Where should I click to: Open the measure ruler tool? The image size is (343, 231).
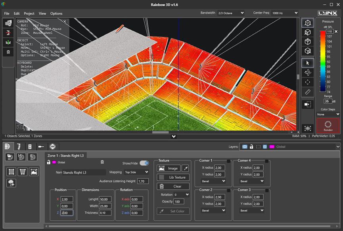tap(308, 92)
